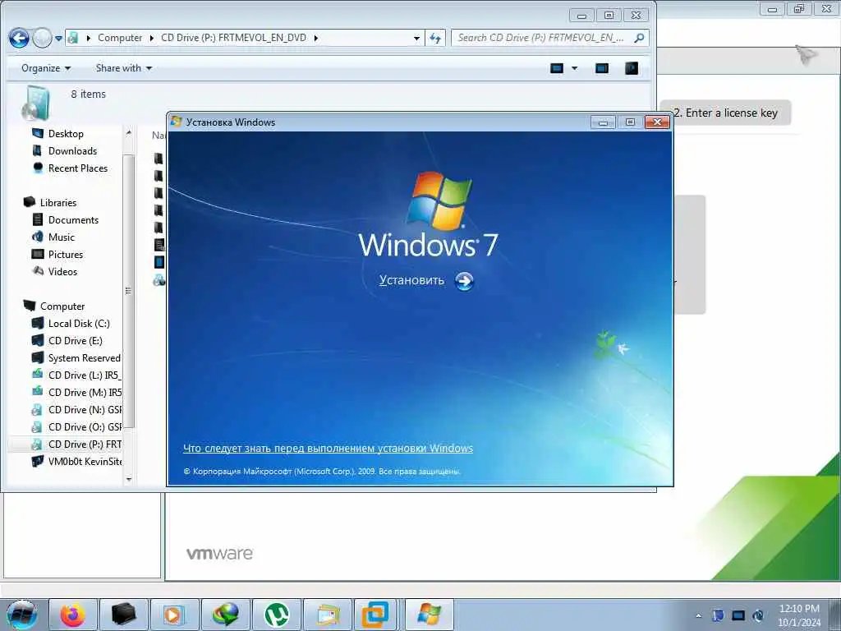Screen dimensions: 841x631
Task: Select System Reserved drive in navigation pane
Action: (85, 358)
